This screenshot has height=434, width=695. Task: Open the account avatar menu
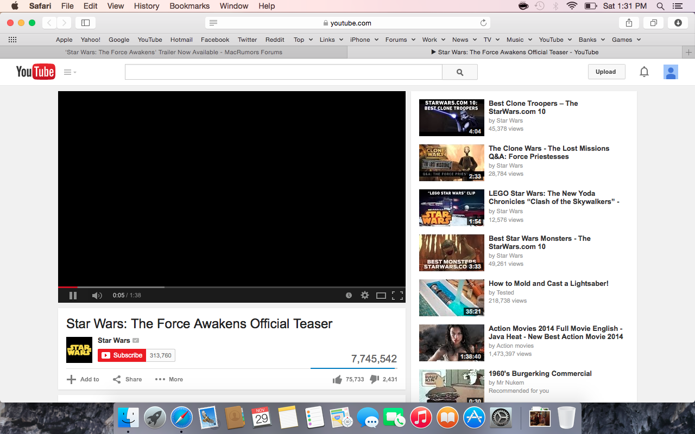point(671,72)
